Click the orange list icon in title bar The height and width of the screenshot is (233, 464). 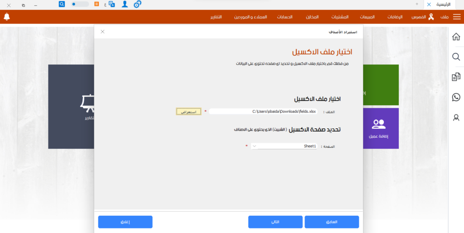click(x=97, y=4)
